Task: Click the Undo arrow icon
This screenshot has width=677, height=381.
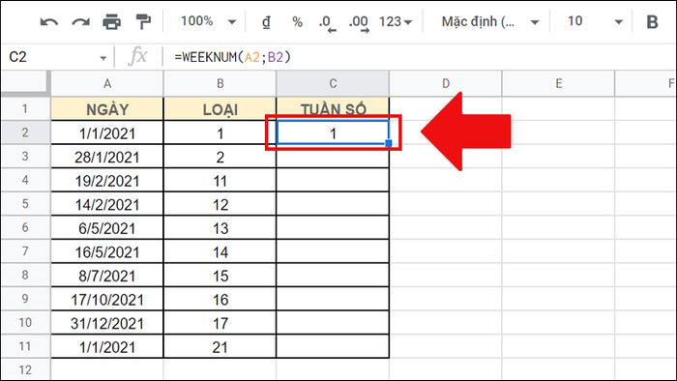Action: [48, 21]
